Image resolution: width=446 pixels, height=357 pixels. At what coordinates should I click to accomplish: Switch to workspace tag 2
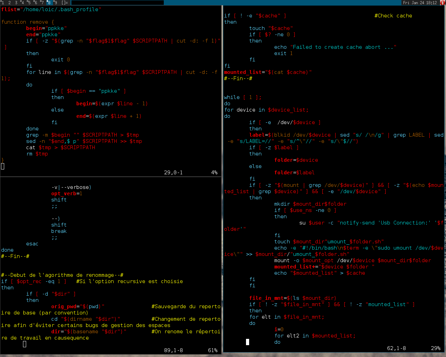(x=9, y=2)
